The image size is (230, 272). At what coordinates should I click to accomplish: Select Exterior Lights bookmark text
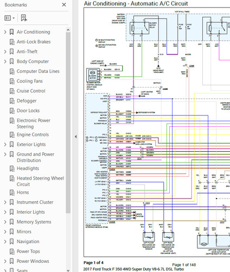coord(31,144)
